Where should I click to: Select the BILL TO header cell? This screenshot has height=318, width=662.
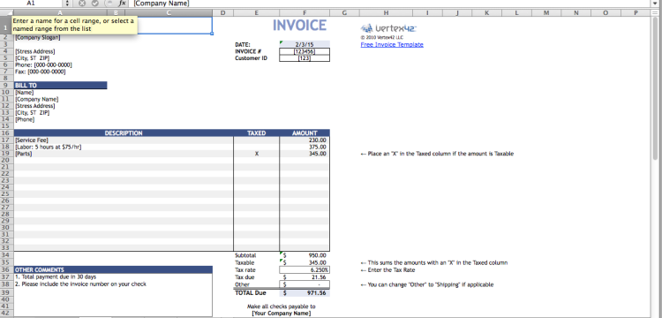[x=60, y=86]
